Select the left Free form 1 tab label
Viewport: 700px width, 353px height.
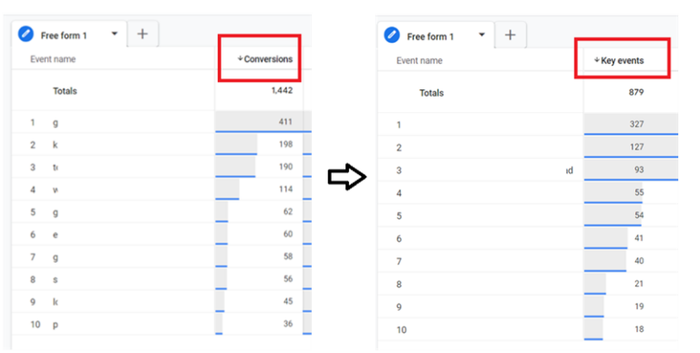pyautogui.click(x=64, y=36)
